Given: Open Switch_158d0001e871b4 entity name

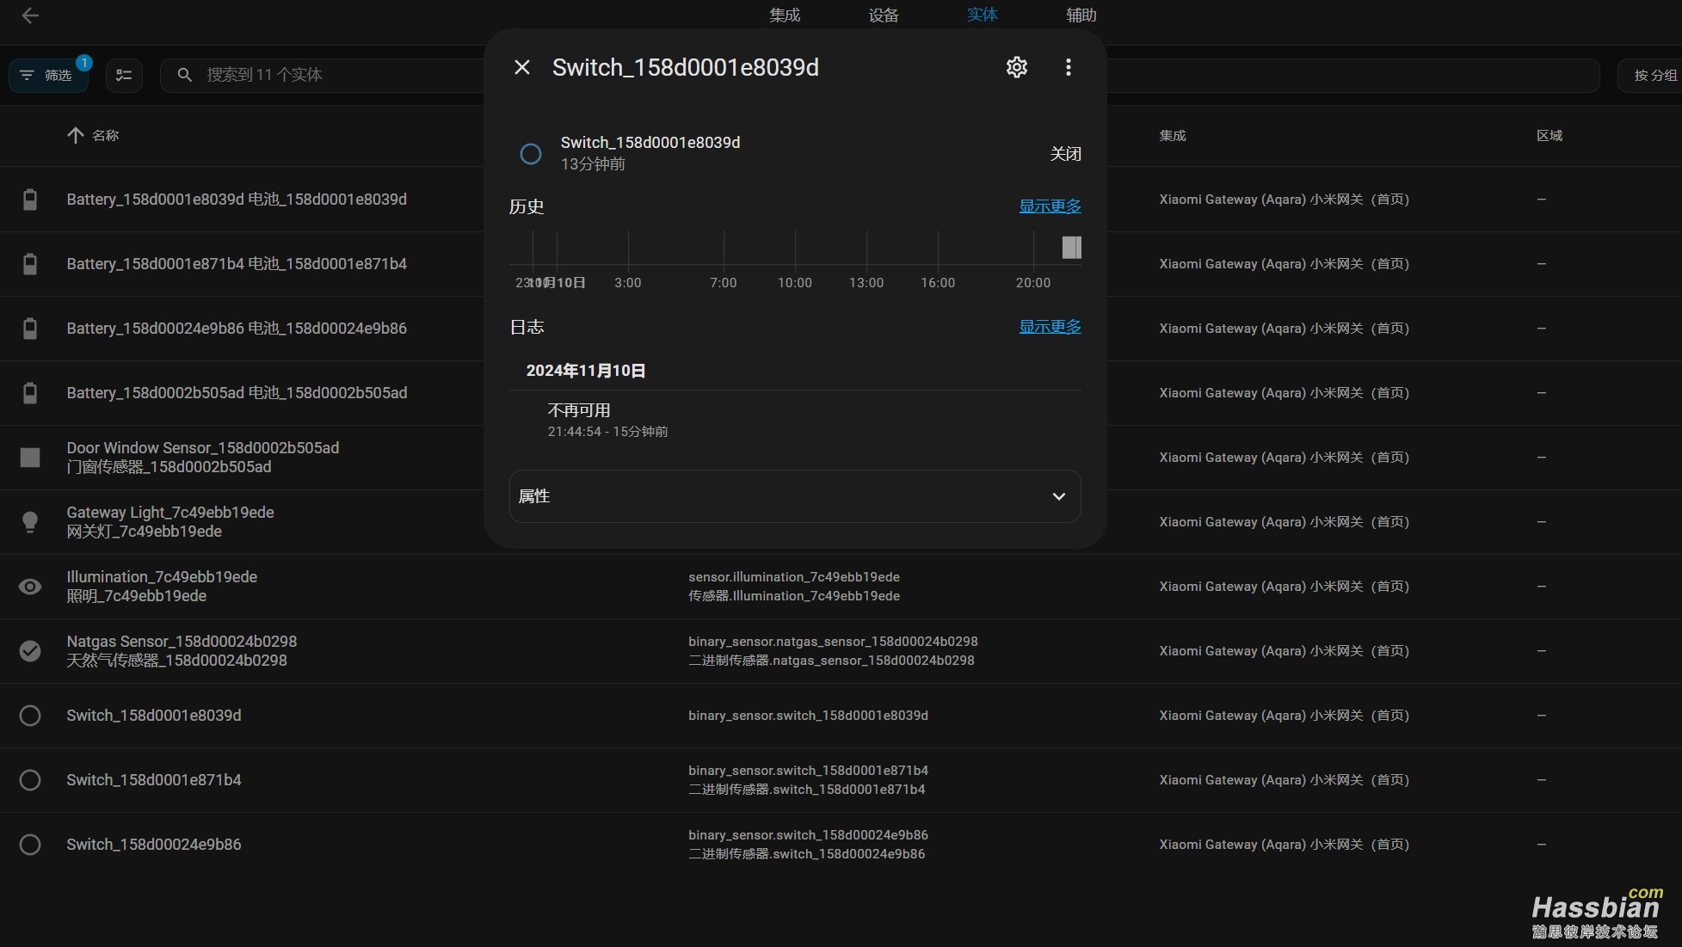Looking at the screenshot, I should 154,780.
